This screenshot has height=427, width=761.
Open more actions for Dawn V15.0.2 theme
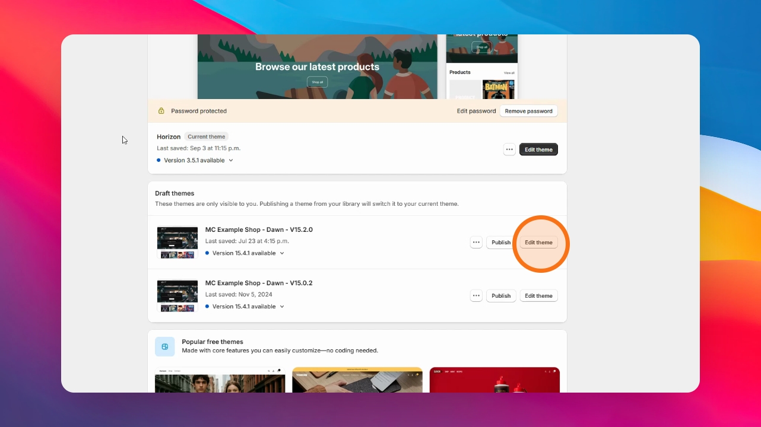coord(476,295)
